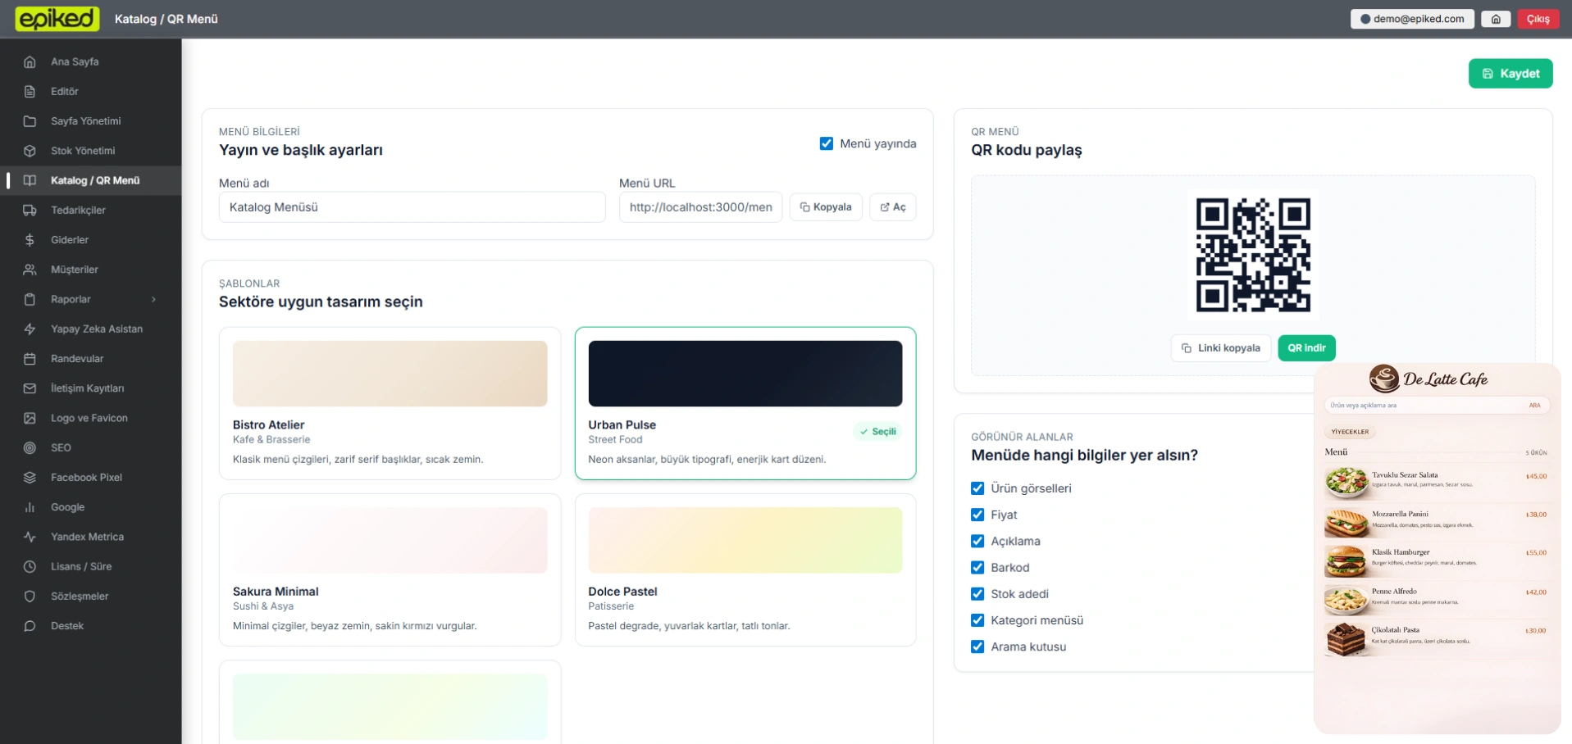Click the Tedarikçiler truck icon
The width and height of the screenshot is (1572, 744).
(30, 211)
